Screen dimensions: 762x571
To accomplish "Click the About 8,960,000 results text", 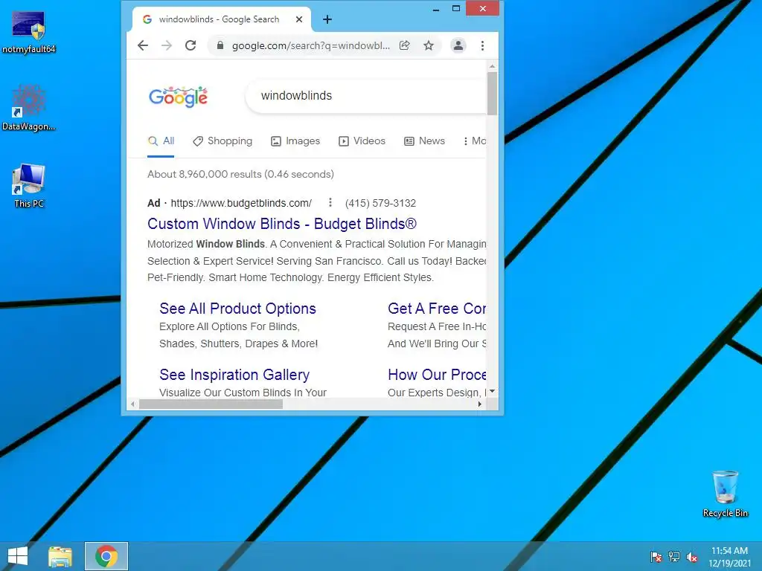I will click(x=240, y=174).
